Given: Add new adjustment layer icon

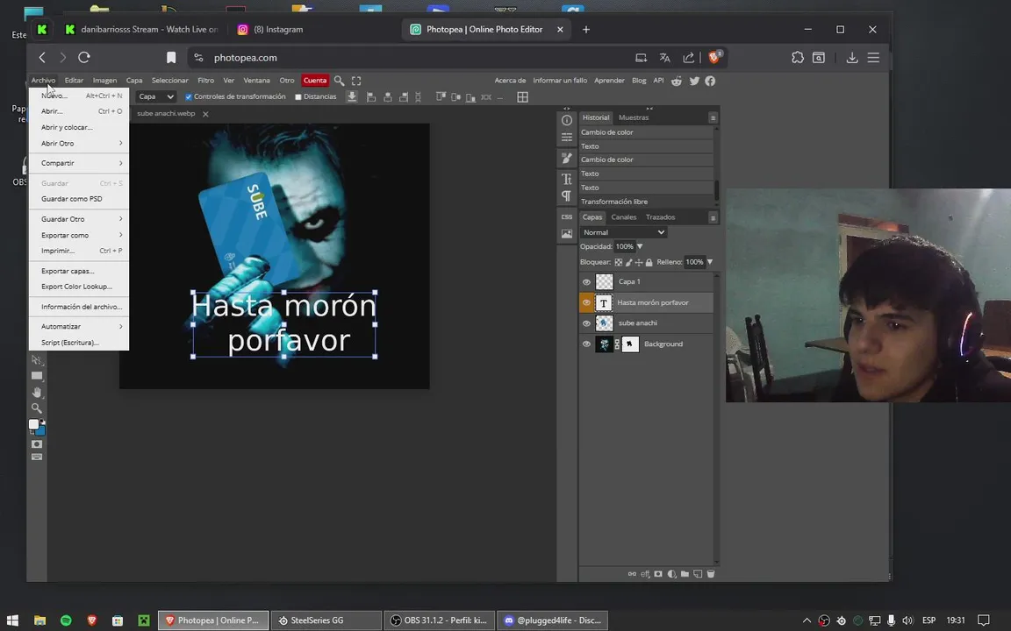Looking at the screenshot, I should [x=672, y=574].
